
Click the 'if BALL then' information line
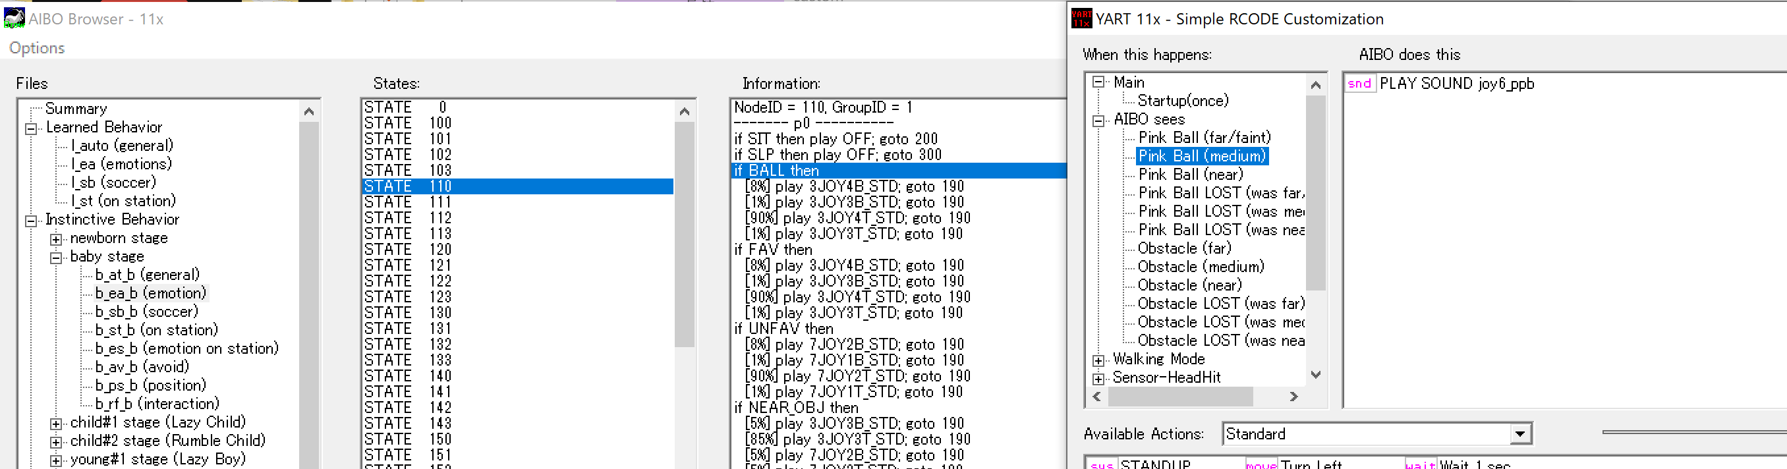click(x=899, y=171)
